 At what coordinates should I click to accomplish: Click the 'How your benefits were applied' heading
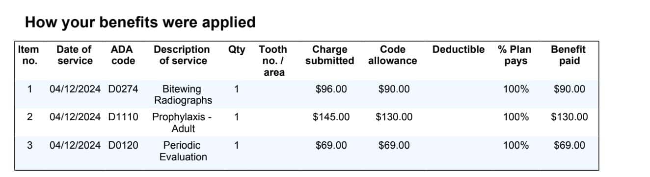tap(140, 22)
